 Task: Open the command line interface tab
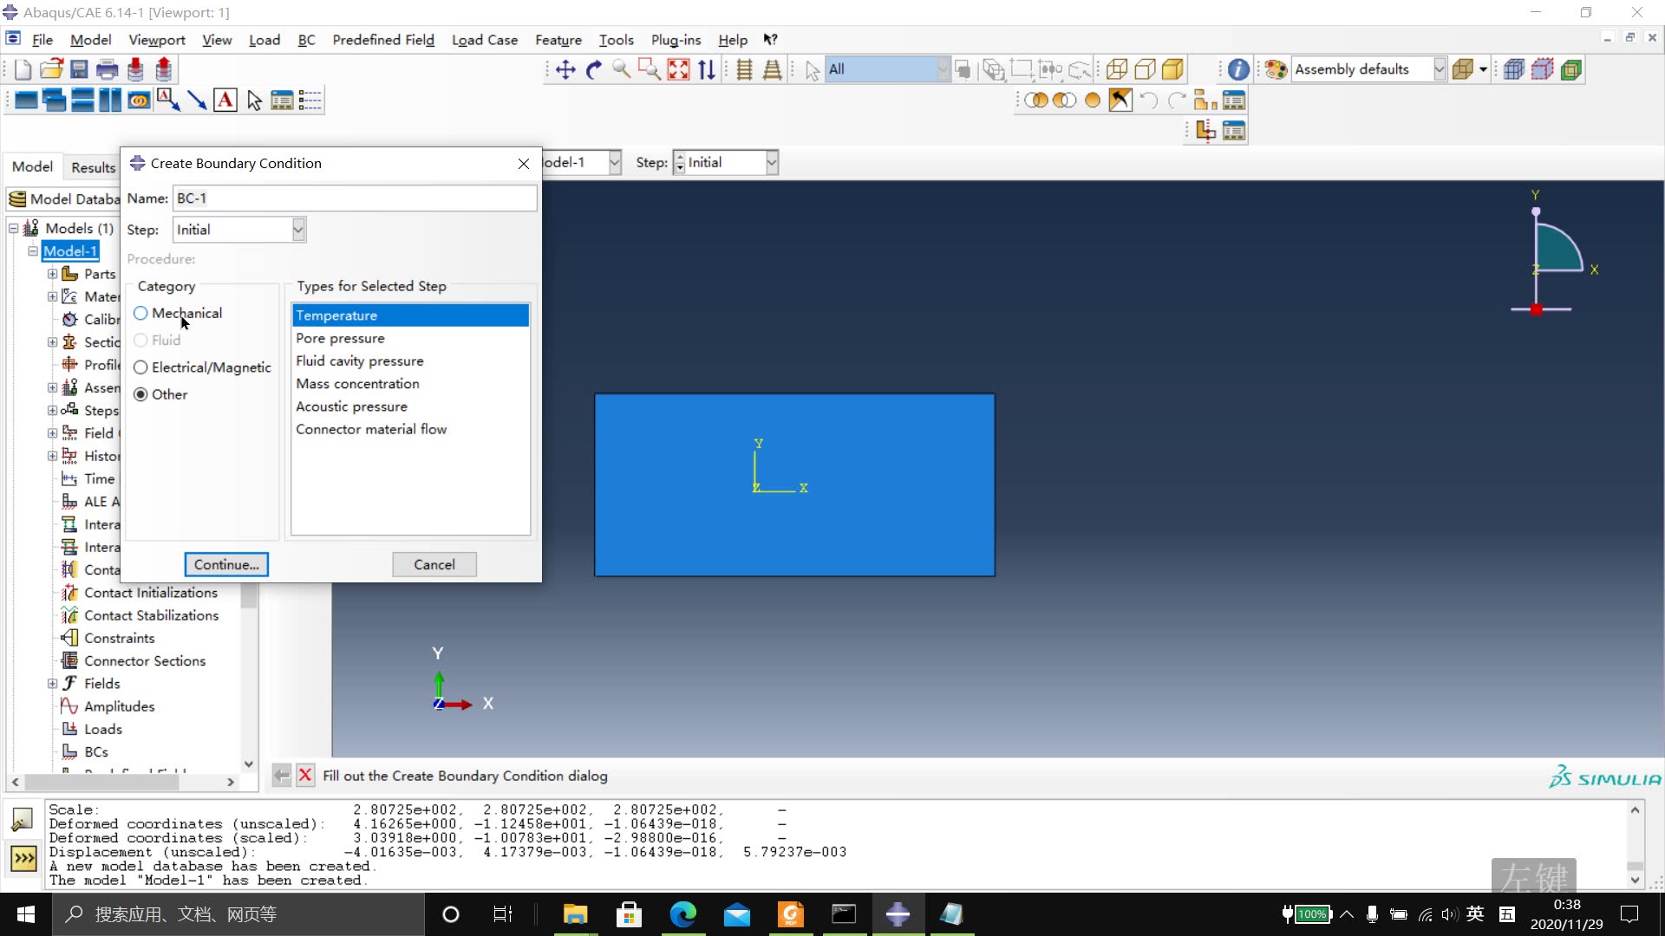click(23, 859)
